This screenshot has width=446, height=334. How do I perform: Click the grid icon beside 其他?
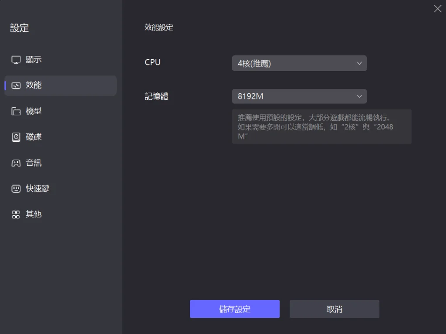pyautogui.click(x=16, y=215)
